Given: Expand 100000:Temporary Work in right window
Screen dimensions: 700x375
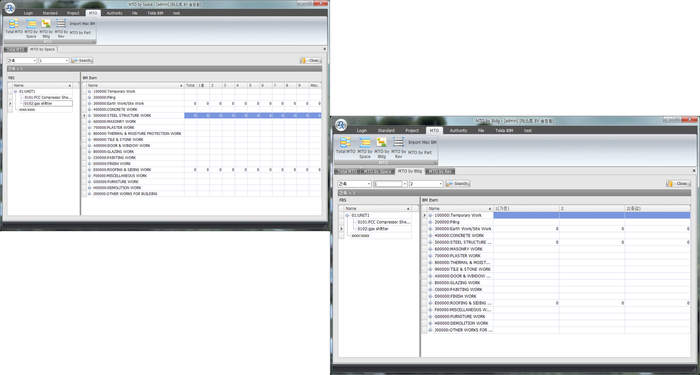Looking at the screenshot, I should [x=431, y=215].
